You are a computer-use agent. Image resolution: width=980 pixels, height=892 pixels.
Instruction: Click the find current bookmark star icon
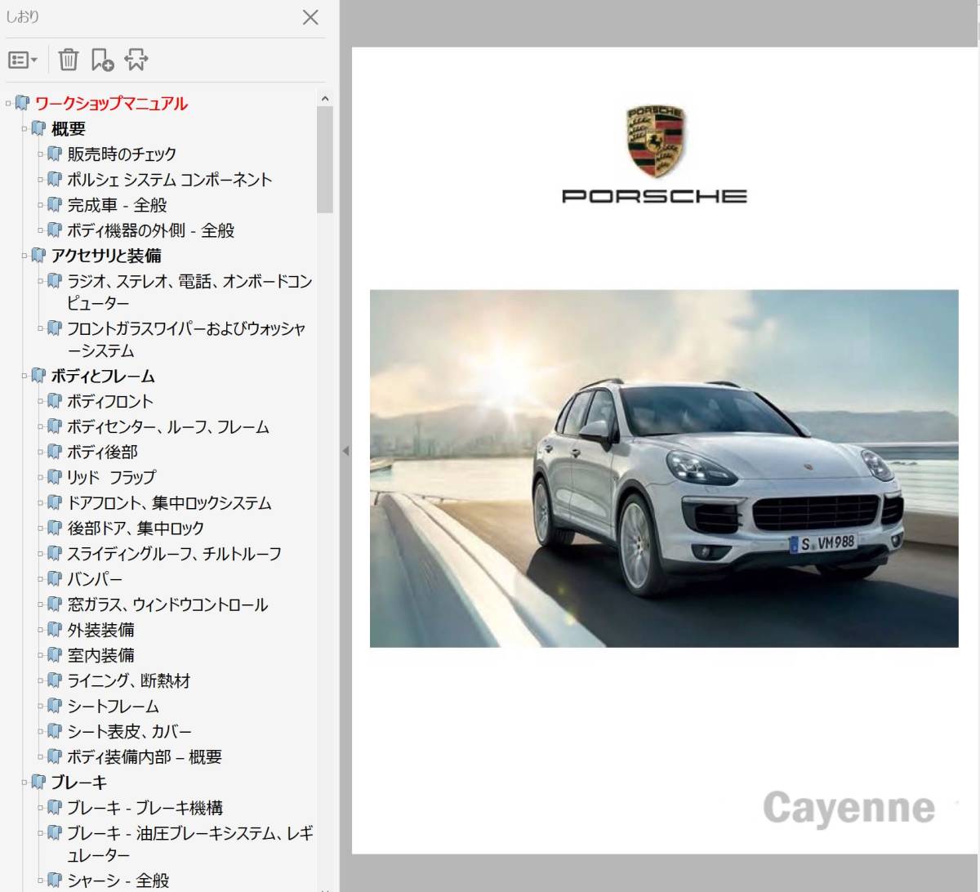[x=136, y=60]
